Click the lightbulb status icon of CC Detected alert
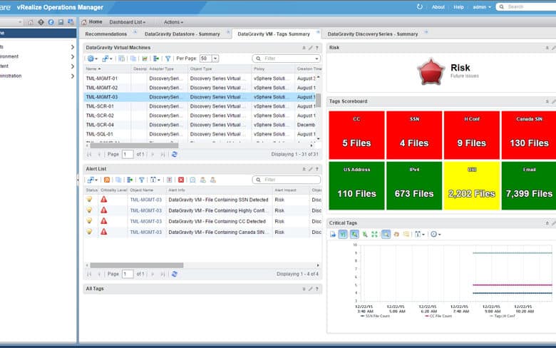This screenshot has width=556, height=348. coord(89,221)
